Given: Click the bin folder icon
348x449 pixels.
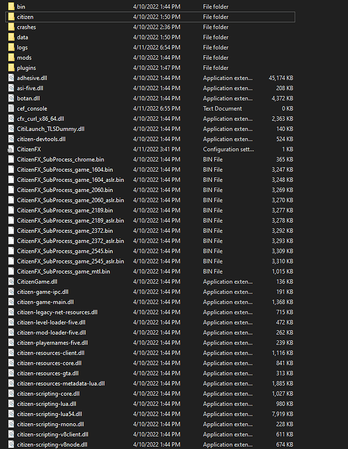Looking at the screenshot, I should [x=11, y=7].
